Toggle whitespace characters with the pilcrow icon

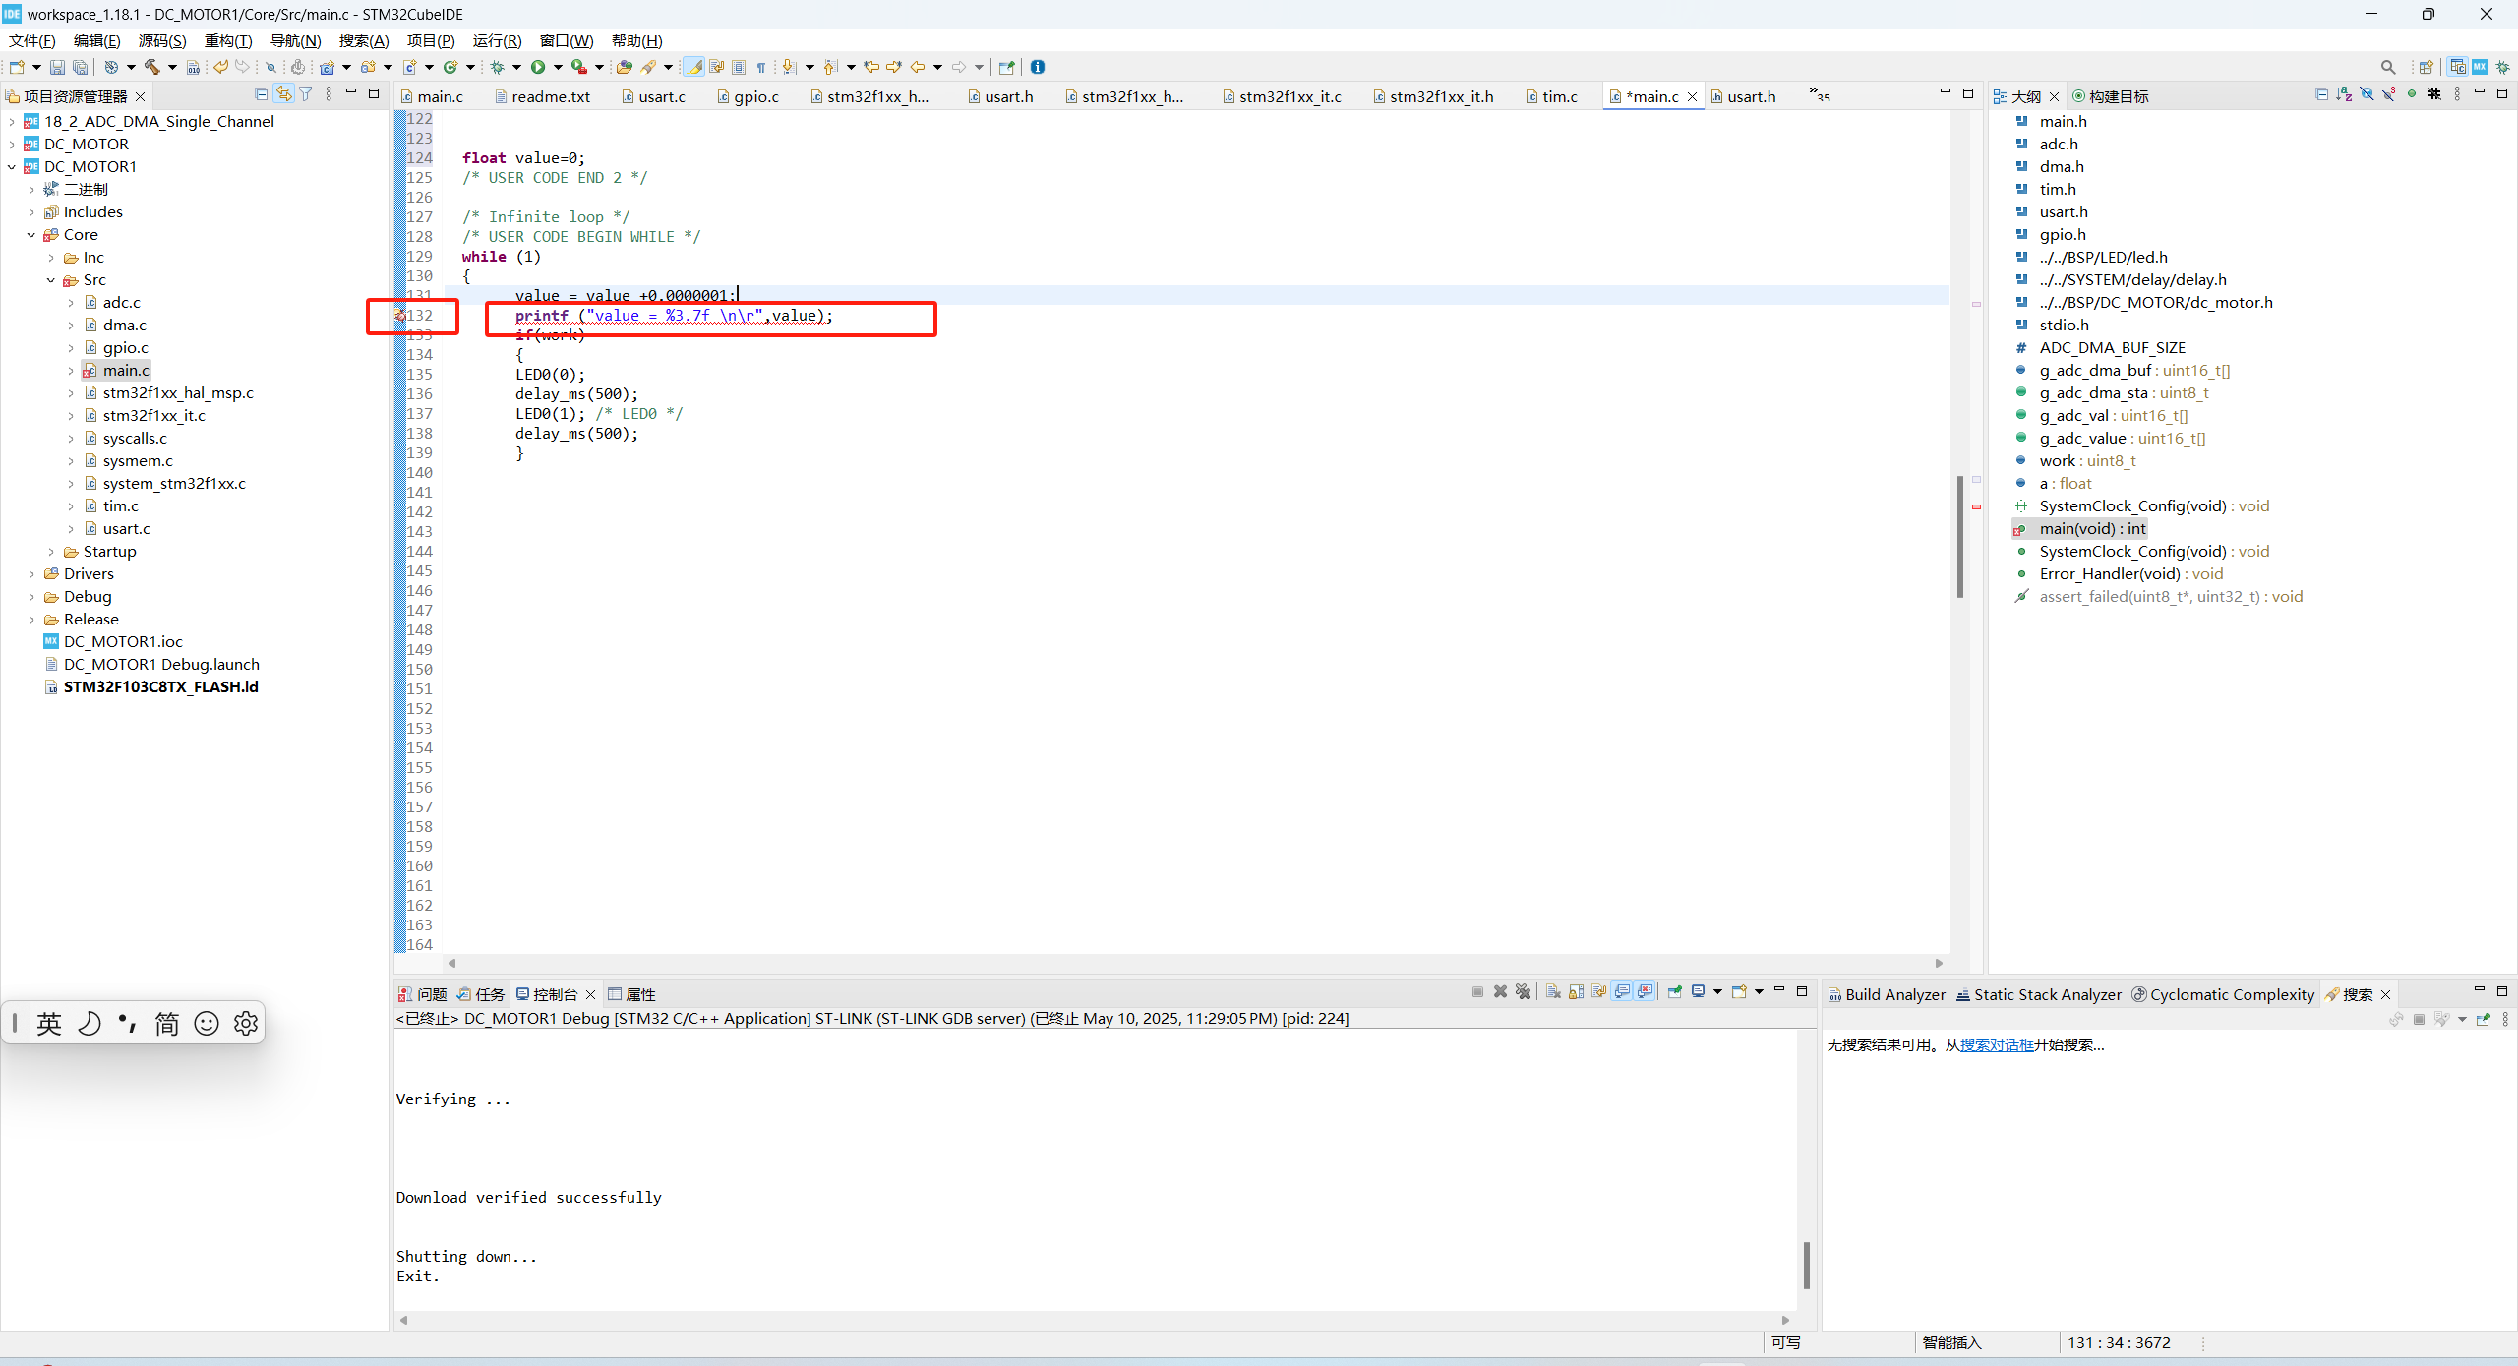point(761,67)
